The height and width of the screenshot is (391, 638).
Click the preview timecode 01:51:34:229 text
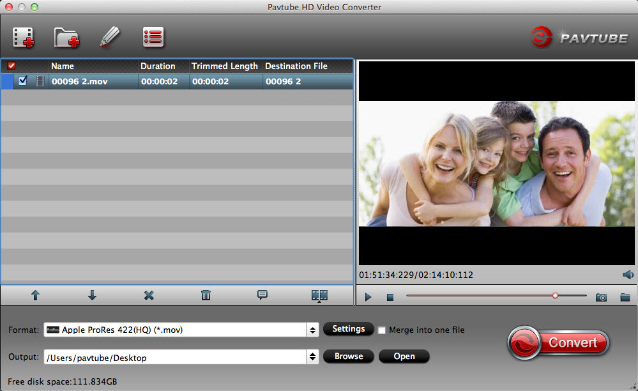(x=386, y=275)
